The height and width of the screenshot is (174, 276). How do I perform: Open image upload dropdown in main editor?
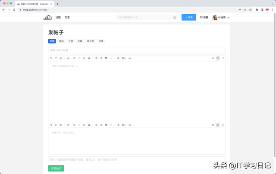coord(124,58)
